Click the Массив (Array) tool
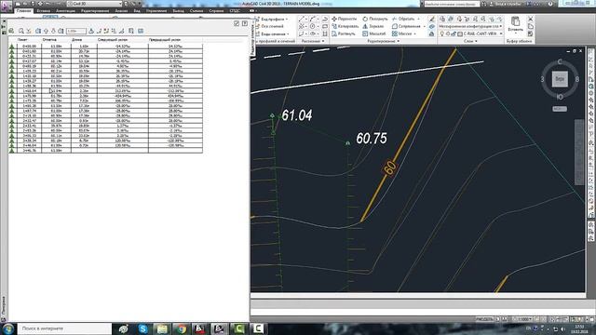The width and height of the screenshot is (596, 335). pyautogui.click(x=402, y=33)
